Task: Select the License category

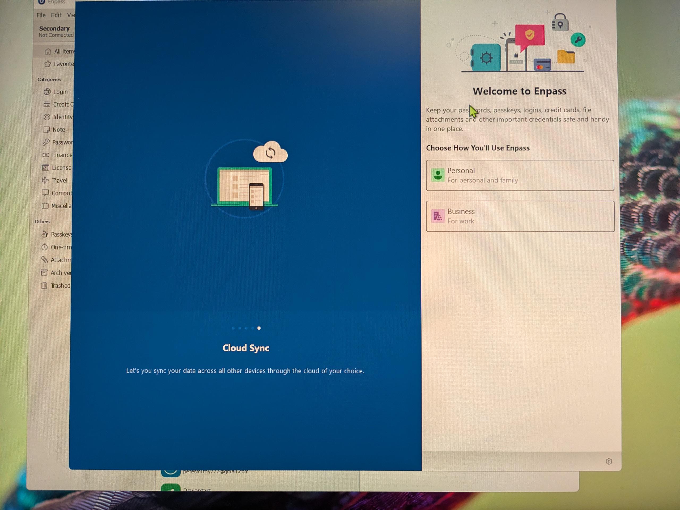Action: pyautogui.click(x=61, y=168)
